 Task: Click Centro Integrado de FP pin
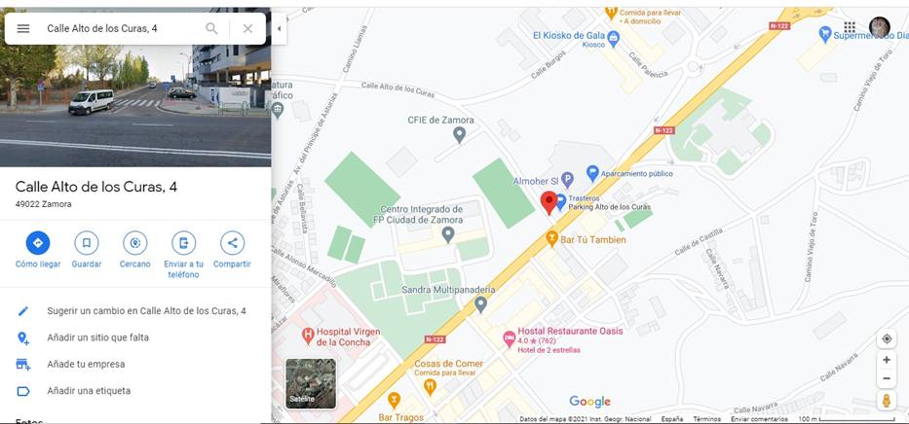pyautogui.click(x=447, y=234)
